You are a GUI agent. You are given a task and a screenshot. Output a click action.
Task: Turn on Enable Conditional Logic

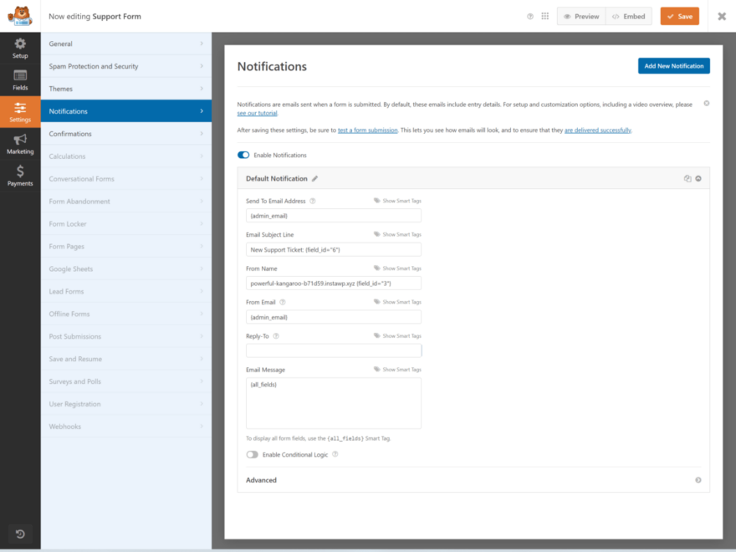tap(252, 454)
